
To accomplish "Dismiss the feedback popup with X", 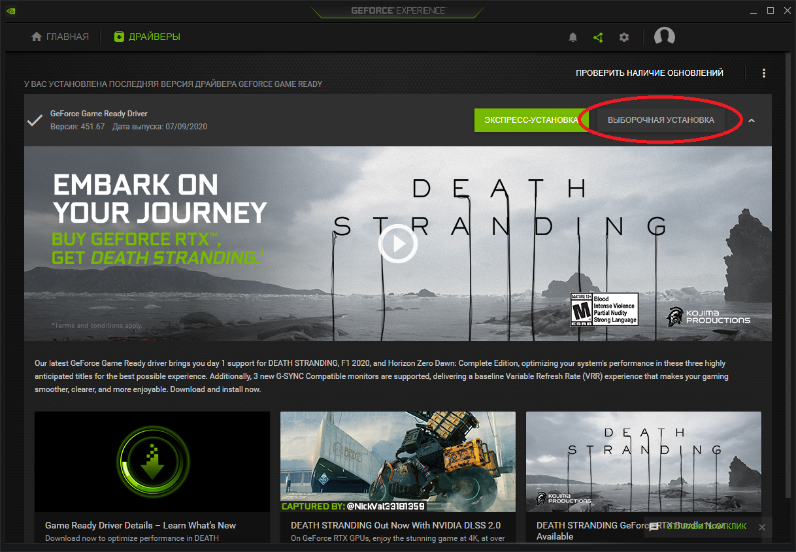I will point(761,527).
